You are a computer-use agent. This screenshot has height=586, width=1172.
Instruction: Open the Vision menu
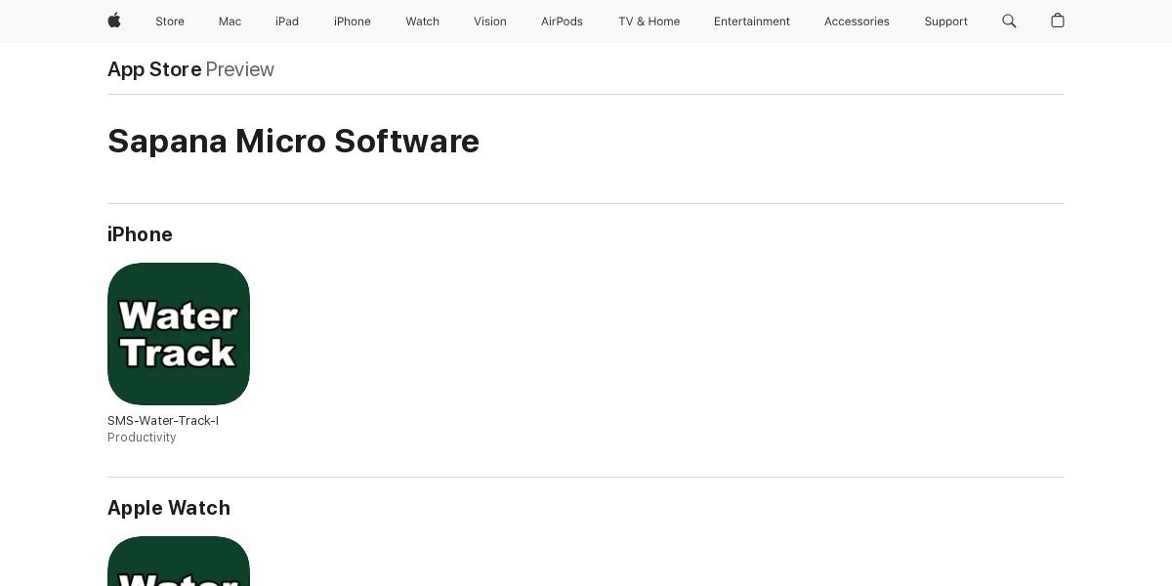490,21
